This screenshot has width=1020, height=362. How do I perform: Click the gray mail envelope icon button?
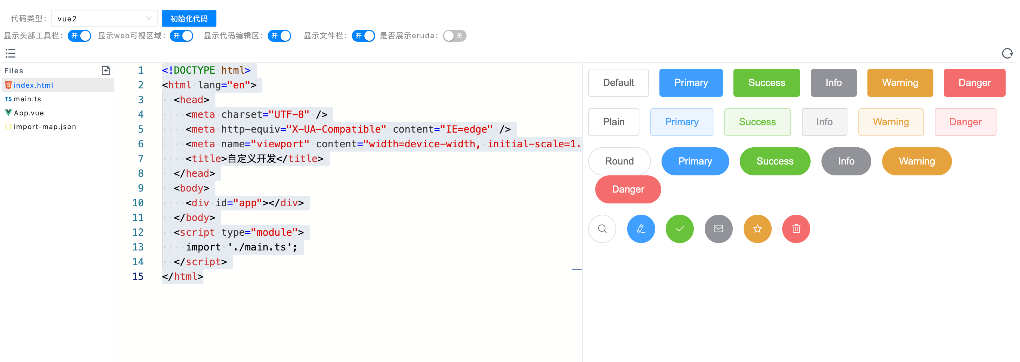(x=719, y=229)
